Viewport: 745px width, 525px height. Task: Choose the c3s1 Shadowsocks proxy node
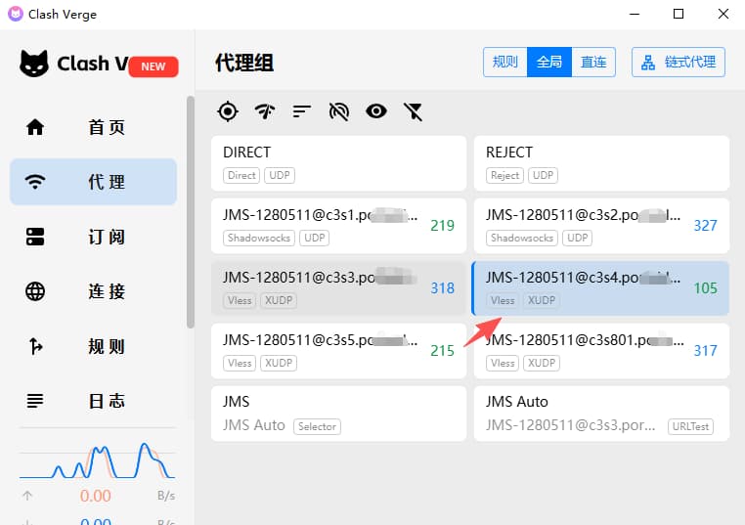click(338, 226)
